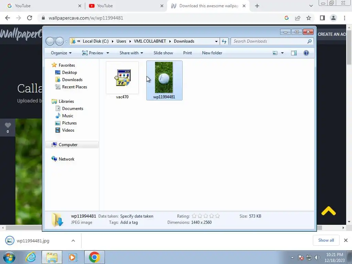Set rating to three stars
The height and width of the screenshot is (264, 352).
tap(206, 216)
